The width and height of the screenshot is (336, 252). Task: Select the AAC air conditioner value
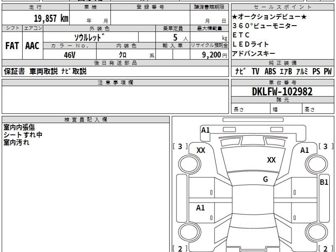pyautogui.click(x=33, y=46)
